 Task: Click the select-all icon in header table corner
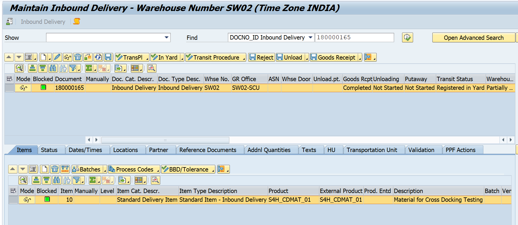[x=9, y=79]
